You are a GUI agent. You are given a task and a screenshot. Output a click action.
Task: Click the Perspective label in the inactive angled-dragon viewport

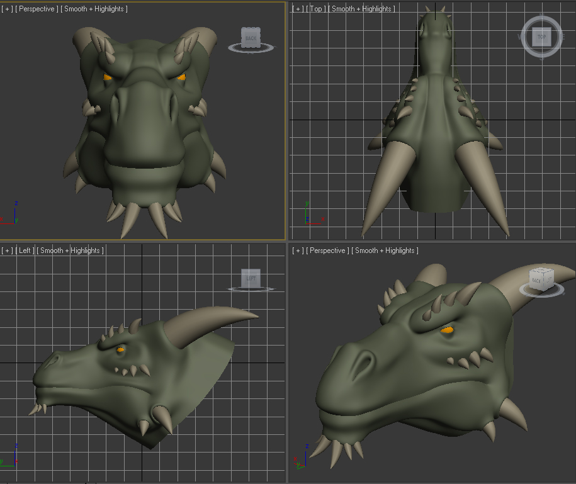[327, 250]
